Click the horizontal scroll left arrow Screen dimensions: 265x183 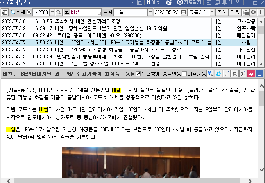(x=9, y=181)
